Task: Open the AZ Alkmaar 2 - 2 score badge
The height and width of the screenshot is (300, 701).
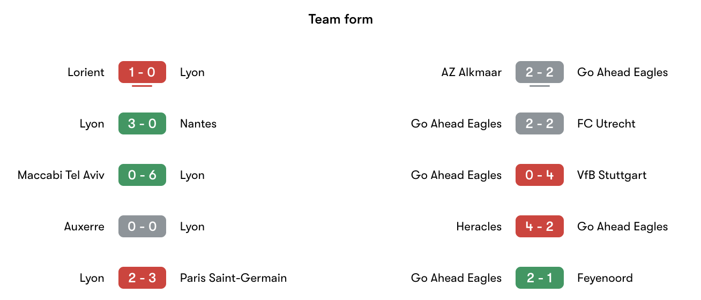Action: point(539,72)
